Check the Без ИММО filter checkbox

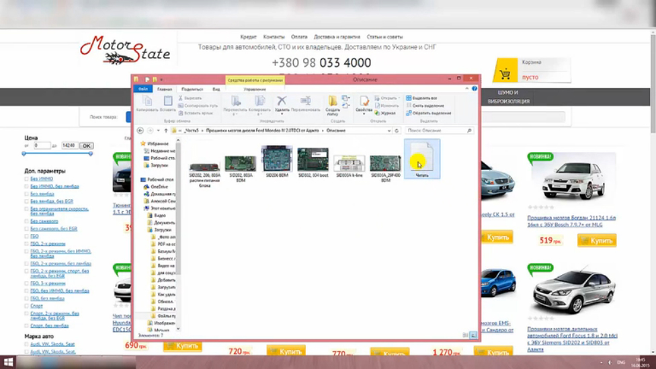point(27,179)
